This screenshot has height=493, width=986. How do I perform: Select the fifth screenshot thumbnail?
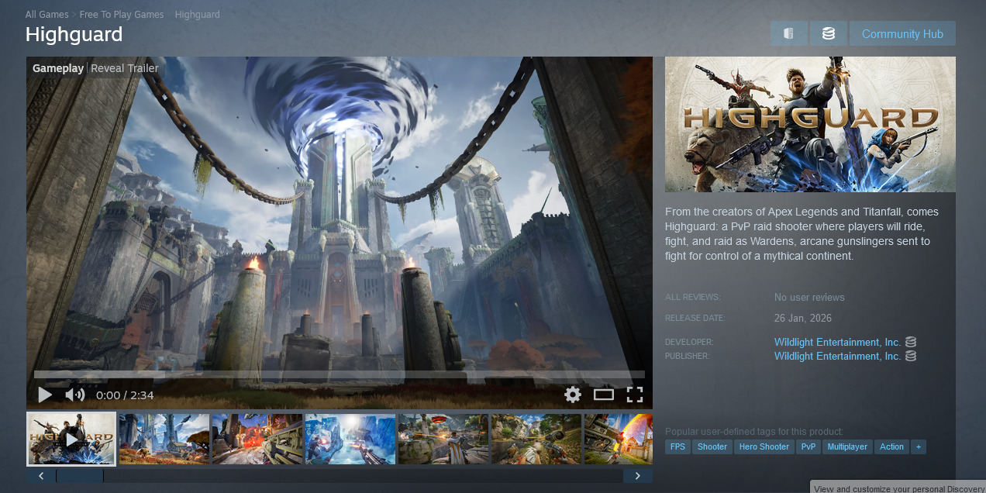pos(443,439)
